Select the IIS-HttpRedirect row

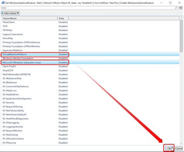tap(90, 95)
